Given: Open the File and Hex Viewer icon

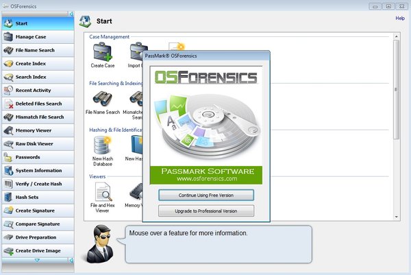Looking at the screenshot, I should click(103, 192).
